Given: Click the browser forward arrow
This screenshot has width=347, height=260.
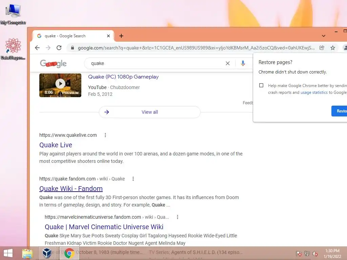Looking at the screenshot, I should [48, 48].
